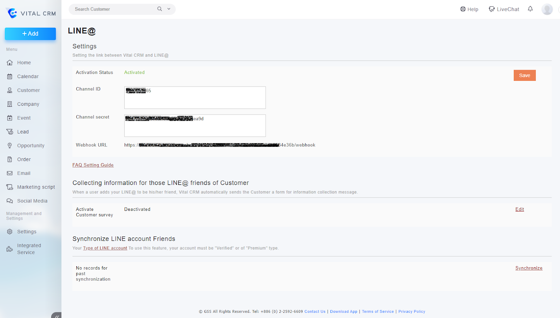This screenshot has height=318, width=560.
Task: Click 'No records for past synchronization' text
Action: [x=93, y=274]
